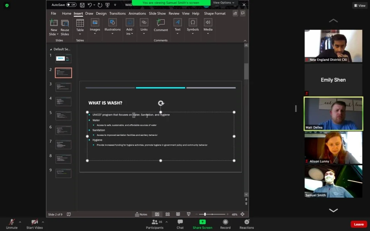370x231 pixels.
Task: Open the Links group
Action: (144, 27)
